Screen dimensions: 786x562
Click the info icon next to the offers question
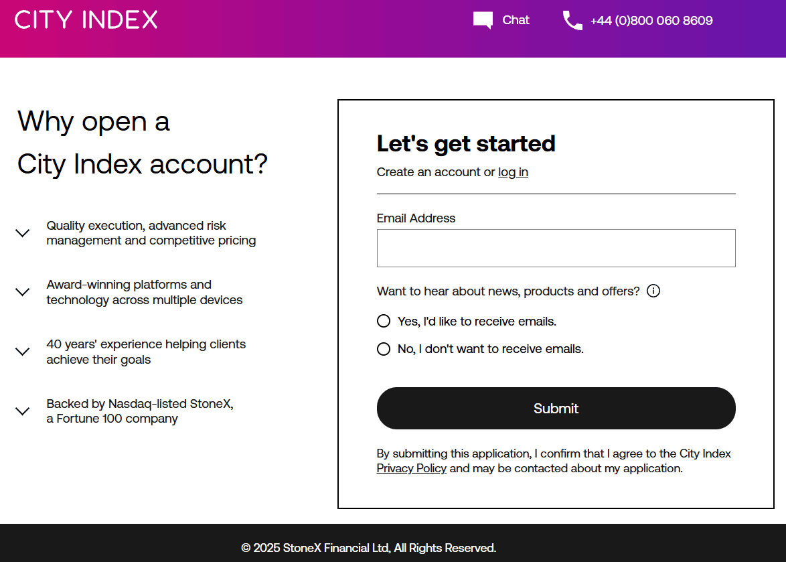(653, 291)
